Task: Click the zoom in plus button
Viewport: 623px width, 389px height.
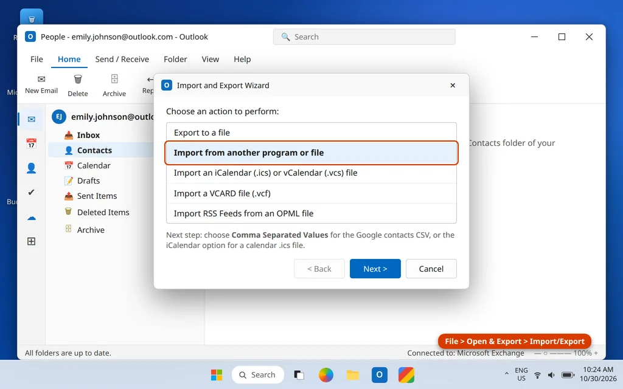Action: (596, 353)
